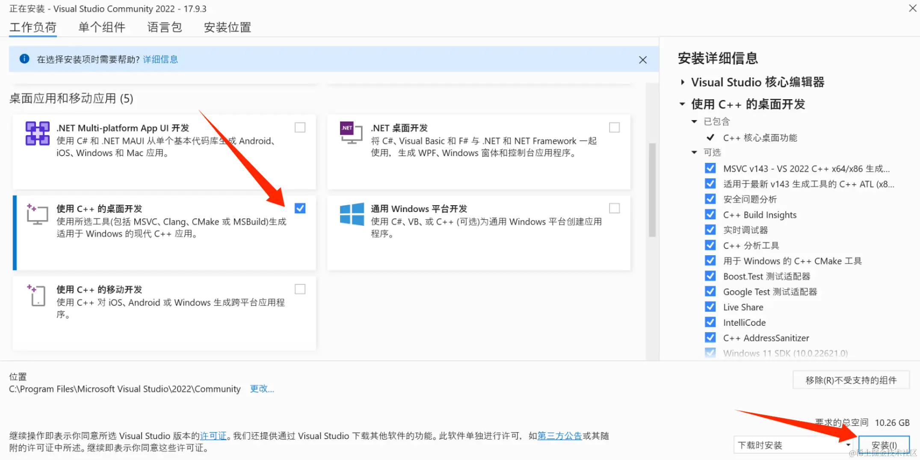920x460 pixels.
Task: Open the 详细信息 help link
Action: pos(160,59)
